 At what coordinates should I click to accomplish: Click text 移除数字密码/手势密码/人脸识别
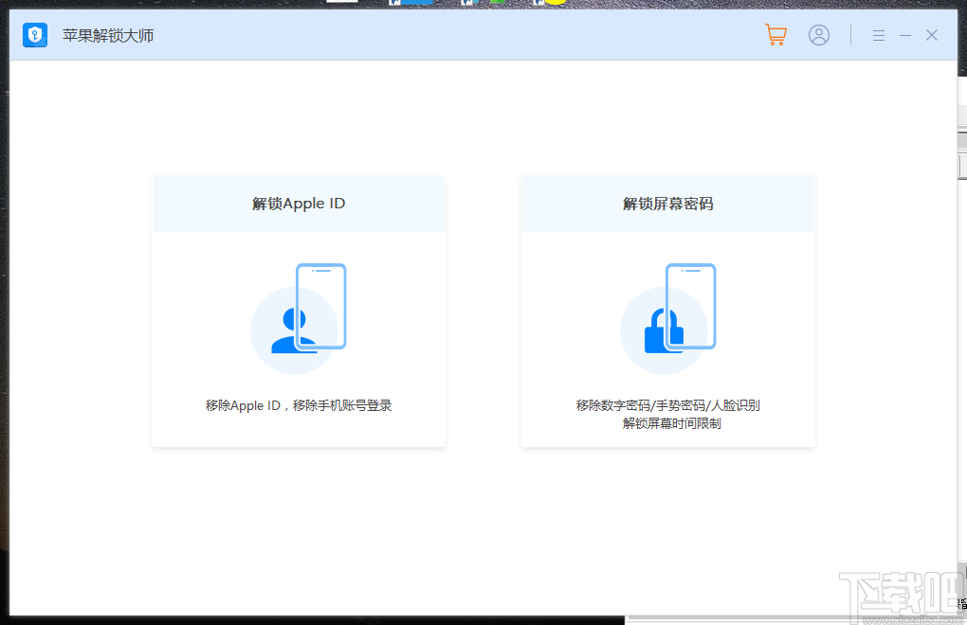[668, 406]
